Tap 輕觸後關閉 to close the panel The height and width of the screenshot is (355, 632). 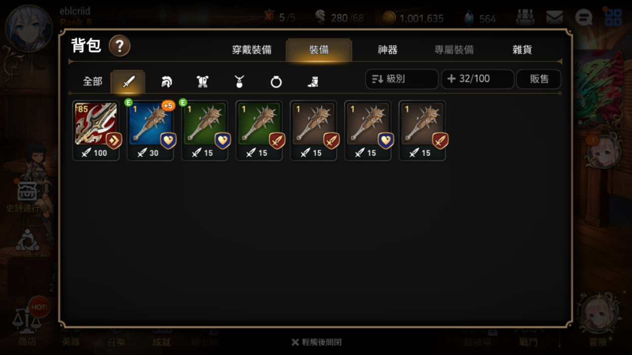(x=317, y=342)
